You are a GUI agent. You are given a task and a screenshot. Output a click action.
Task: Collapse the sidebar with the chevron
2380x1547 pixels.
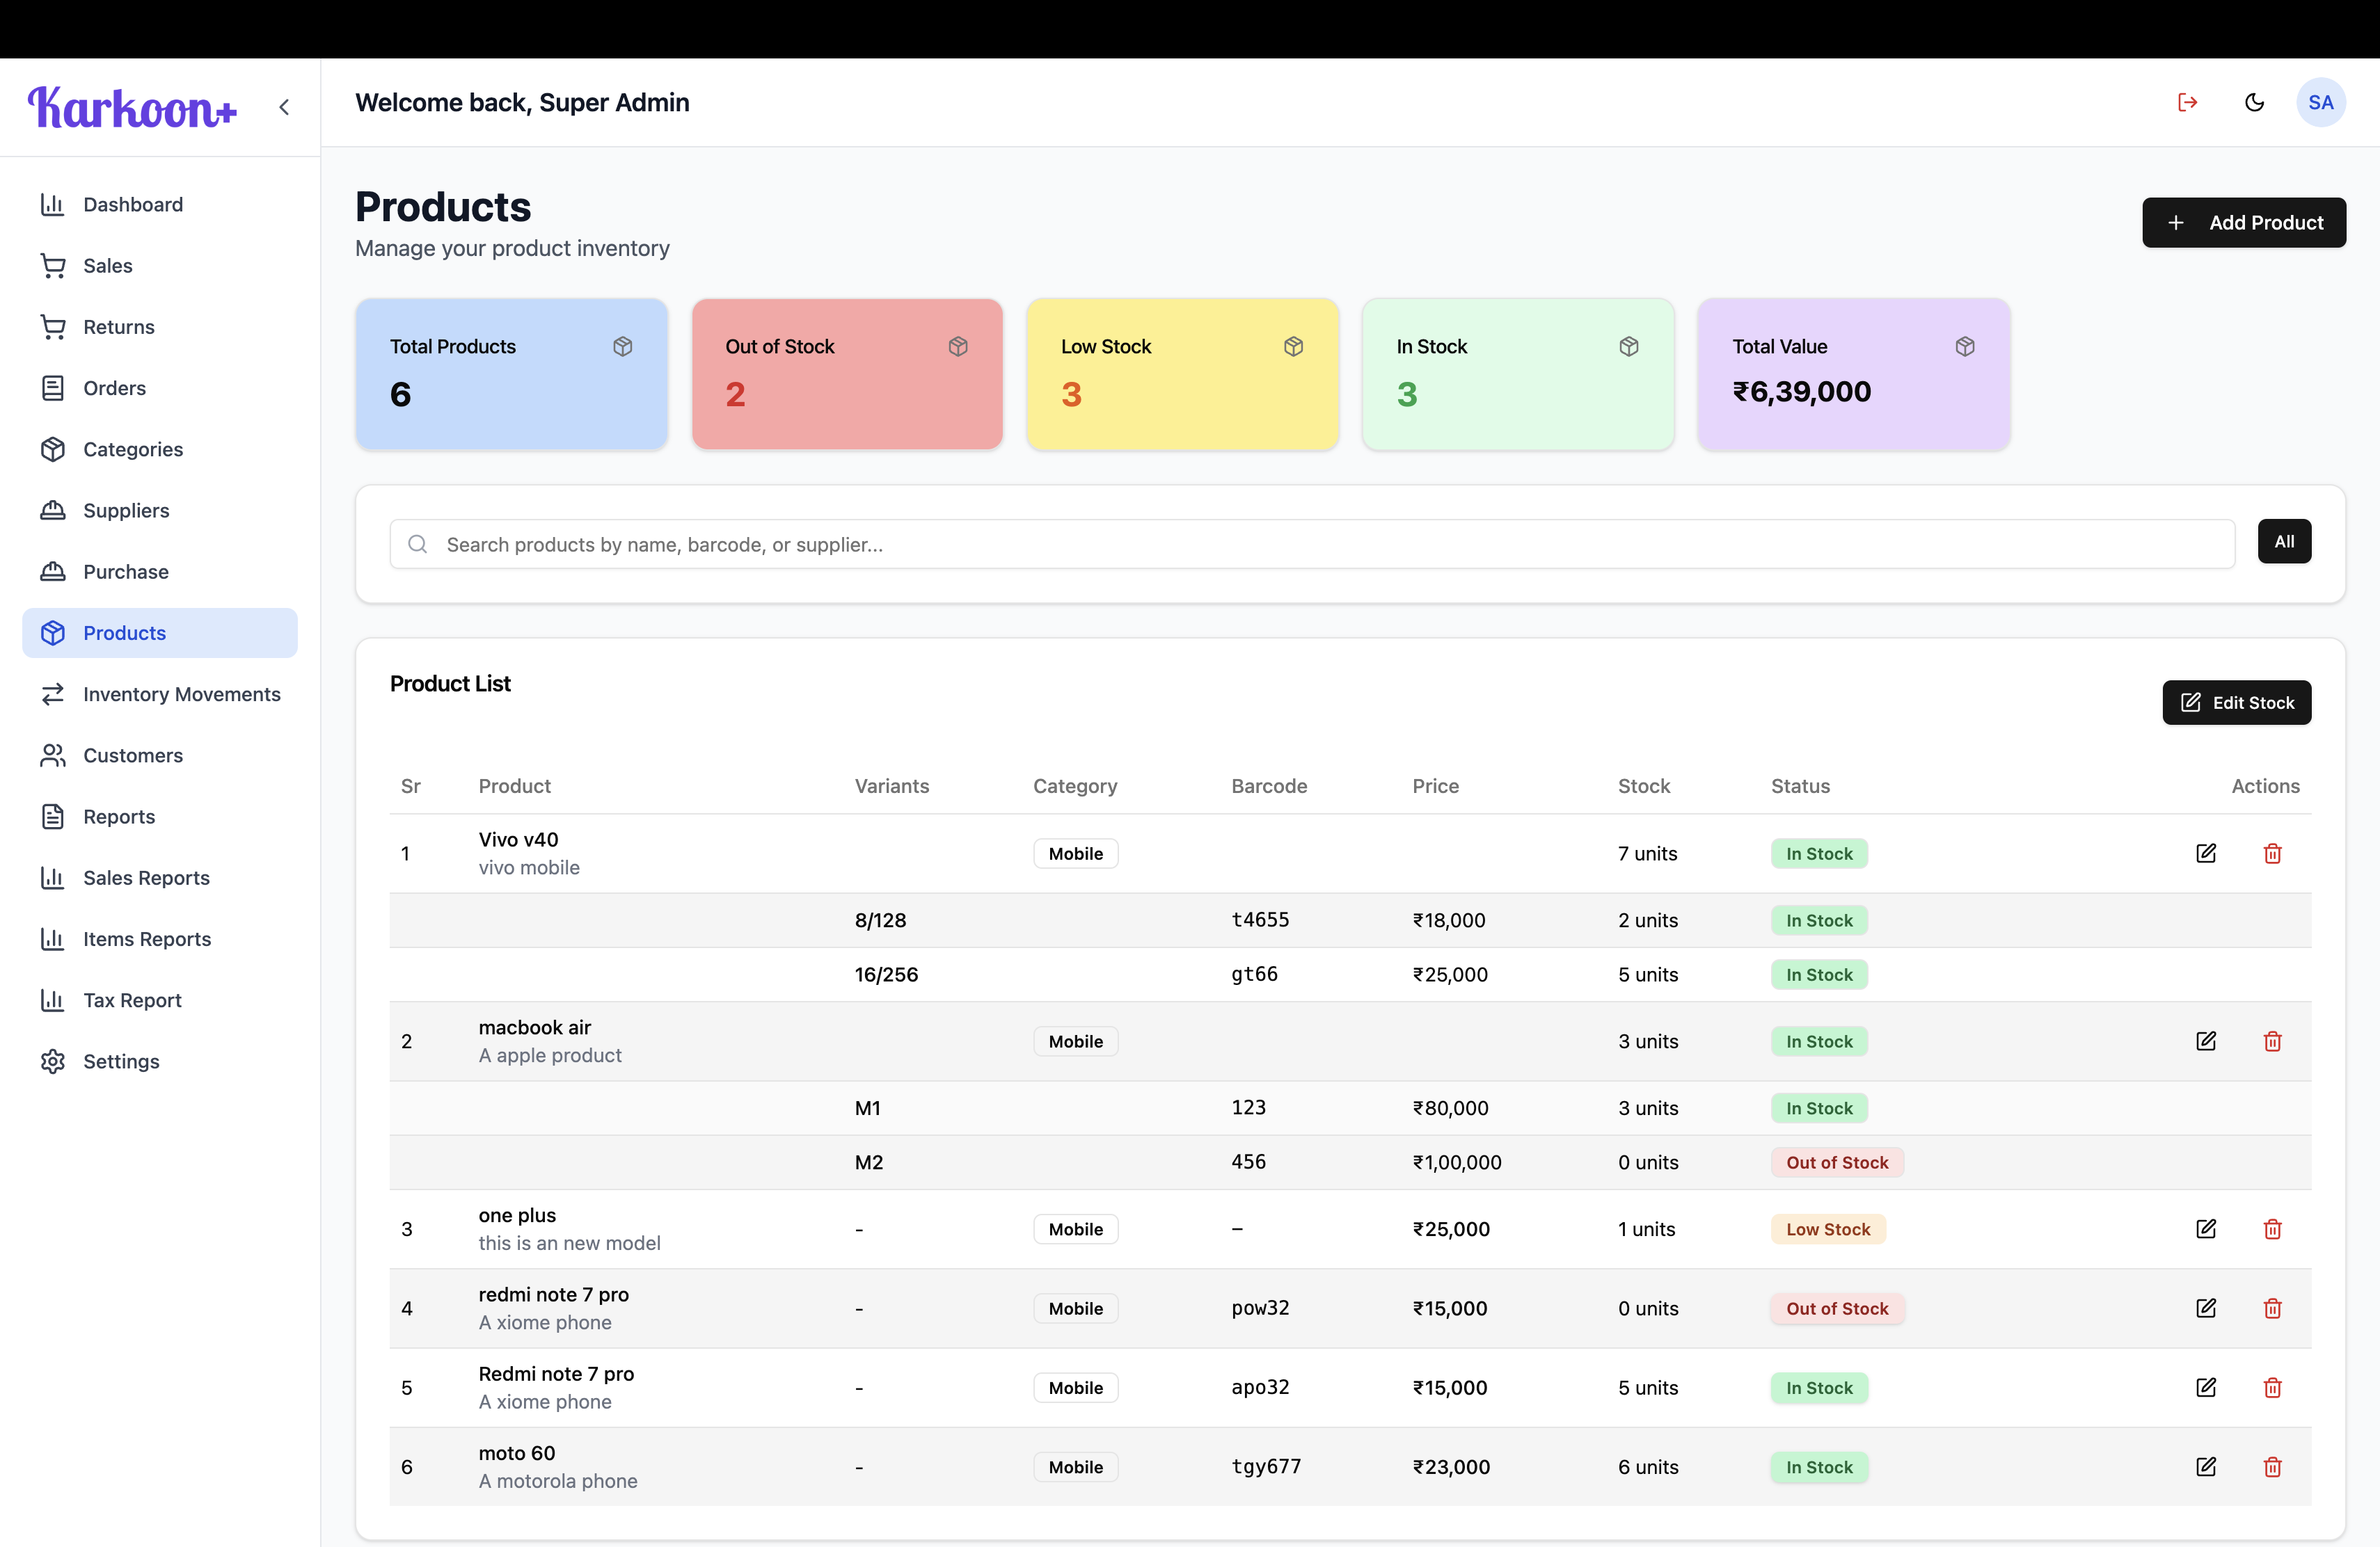(285, 107)
